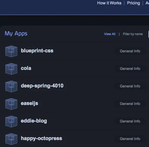Open General Info for eddie-blog

[x=130, y=121]
